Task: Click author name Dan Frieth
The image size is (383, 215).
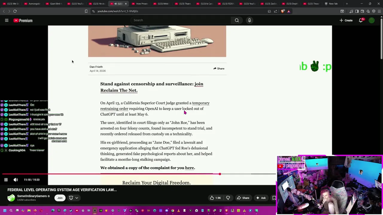Action: 96,67
